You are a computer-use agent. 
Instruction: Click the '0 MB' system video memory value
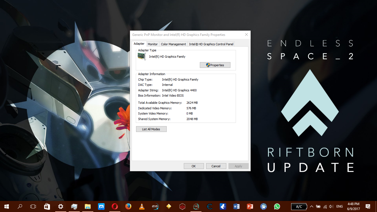point(190,113)
